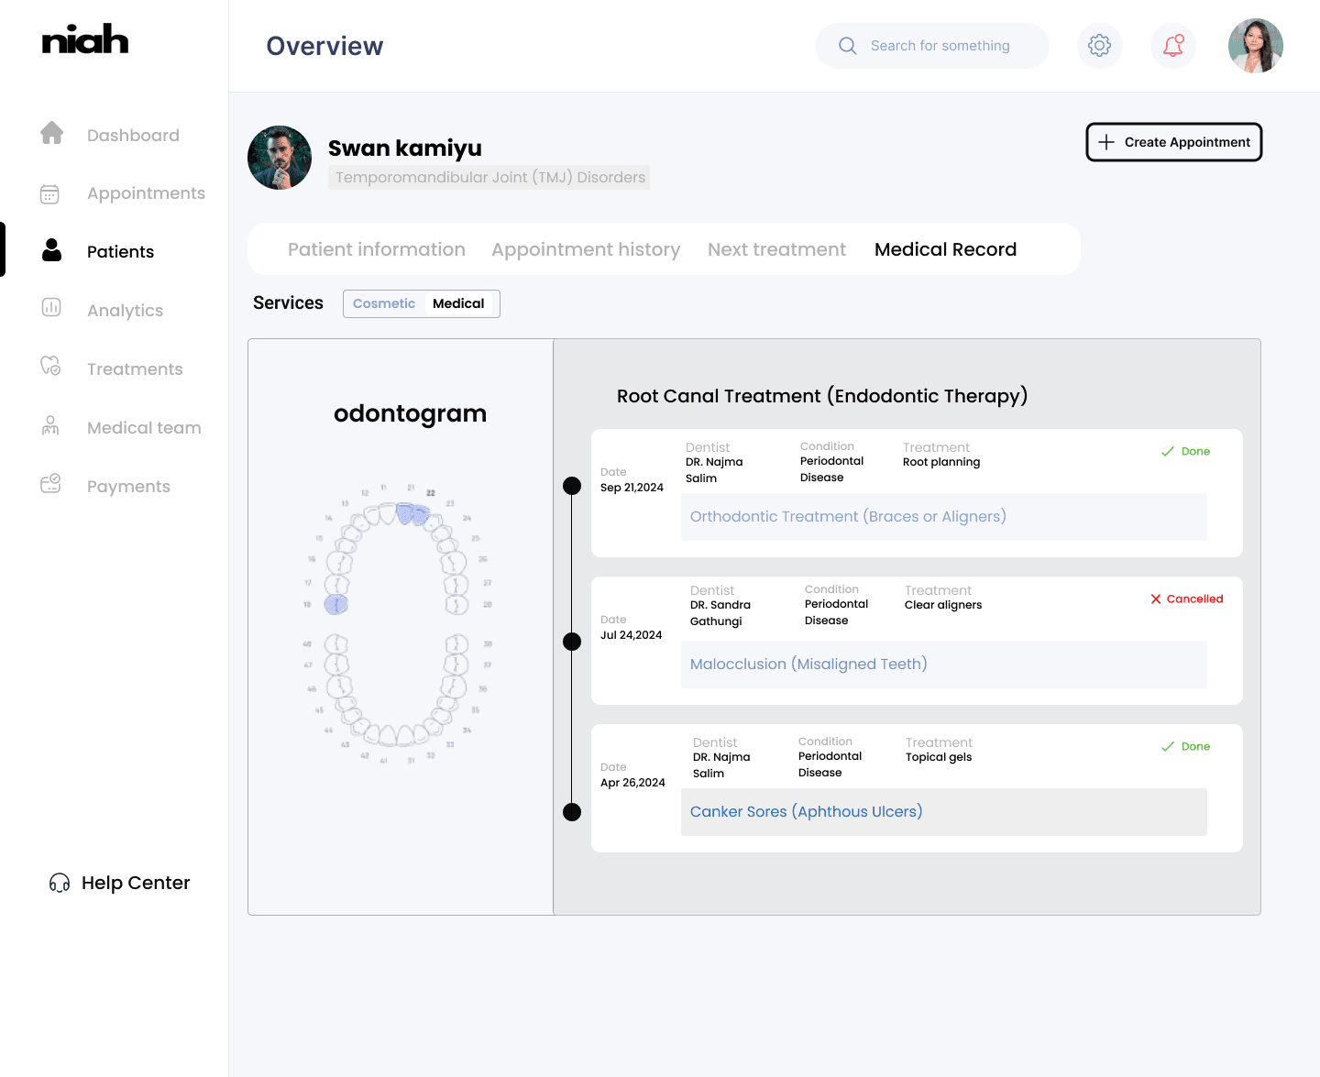
Task: Go to Appointments in the sidebar
Action: click(146, 193)
